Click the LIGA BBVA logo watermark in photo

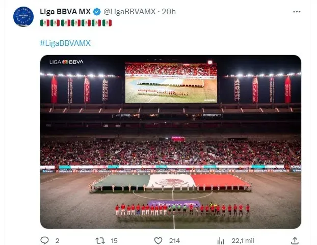tap(66, 62)
